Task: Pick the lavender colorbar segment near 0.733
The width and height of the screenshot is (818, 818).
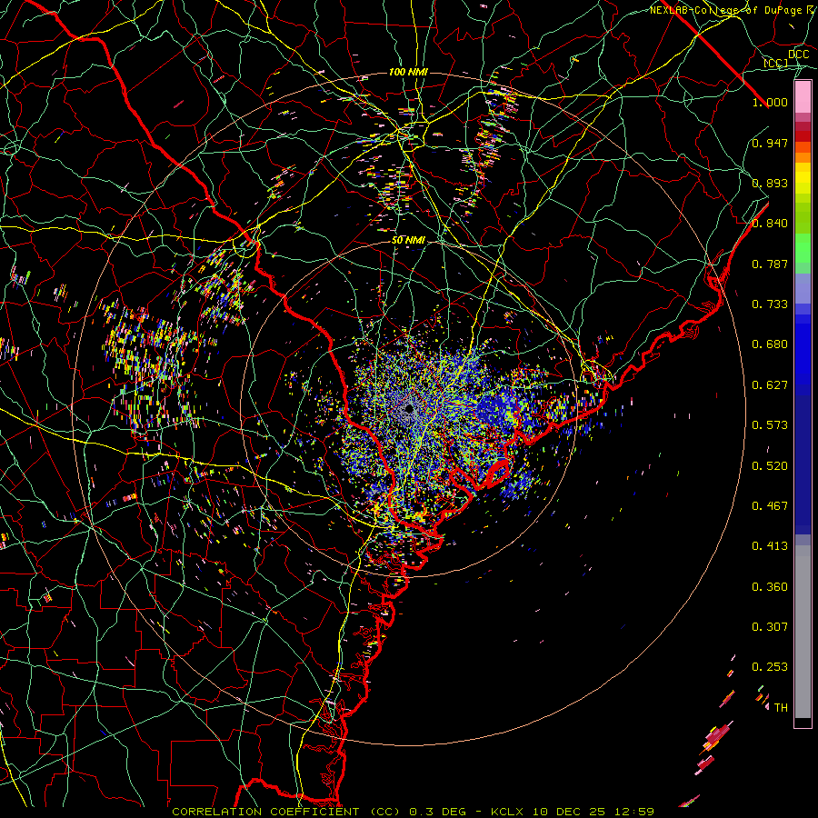Action: click(x=803, y=288)
